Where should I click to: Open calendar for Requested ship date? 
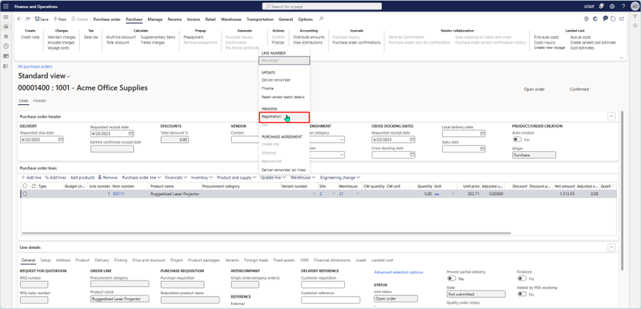[x=61, y=140]
